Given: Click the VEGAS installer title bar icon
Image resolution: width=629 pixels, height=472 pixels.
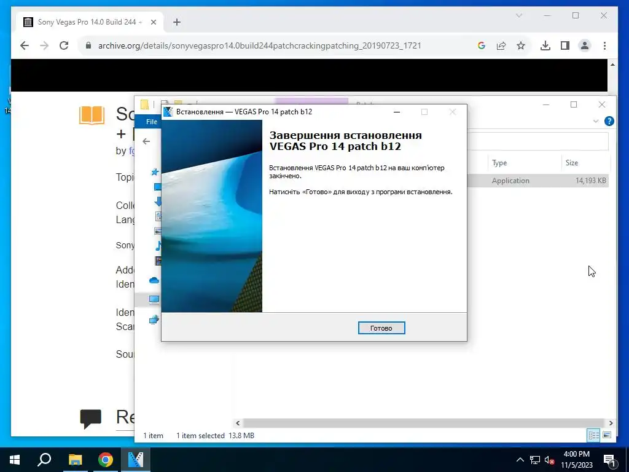Looking at the screenshot, I should pos(168,112).
